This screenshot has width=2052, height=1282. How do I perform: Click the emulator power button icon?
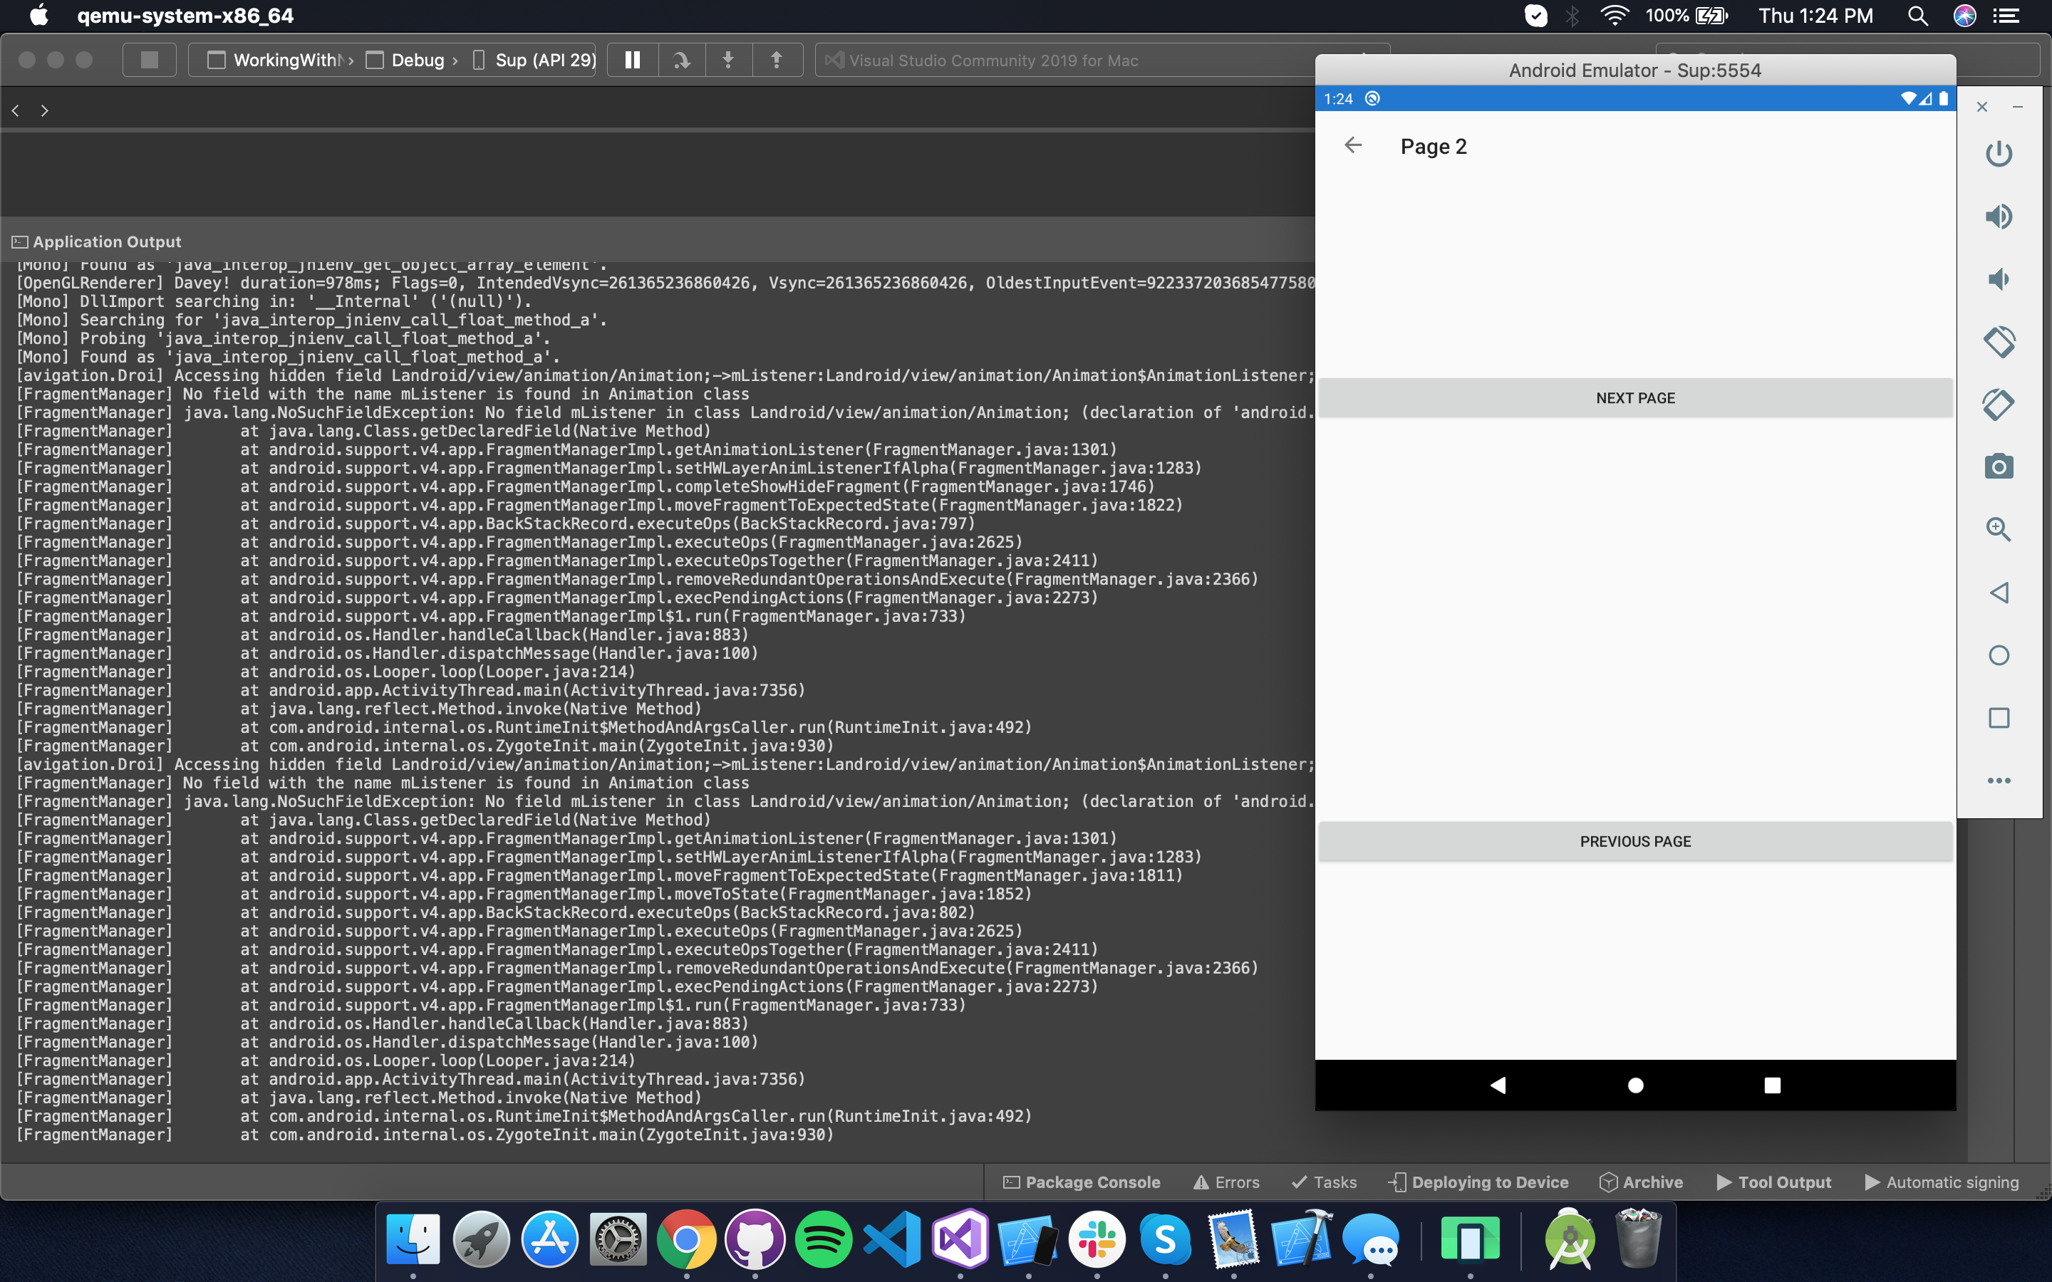click(x=1999, y=153)
